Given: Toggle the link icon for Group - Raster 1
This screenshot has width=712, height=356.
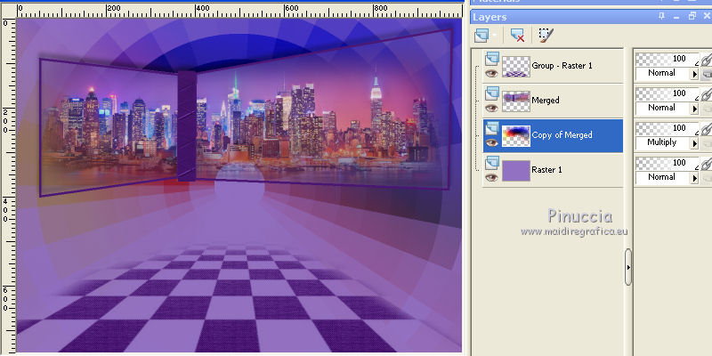Looking at the screenshot, I should pyautogui.click(x=706, y=60).
